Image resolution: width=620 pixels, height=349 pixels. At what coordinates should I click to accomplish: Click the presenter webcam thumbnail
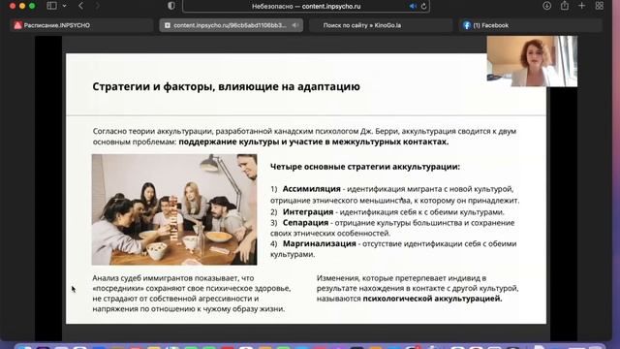532,61
